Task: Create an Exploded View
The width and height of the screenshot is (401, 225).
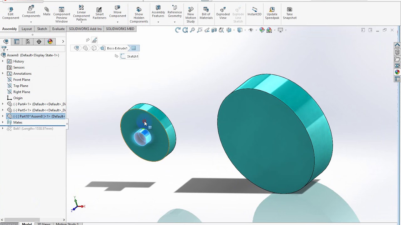Action: pyautogui.click(x=223, y=13)
